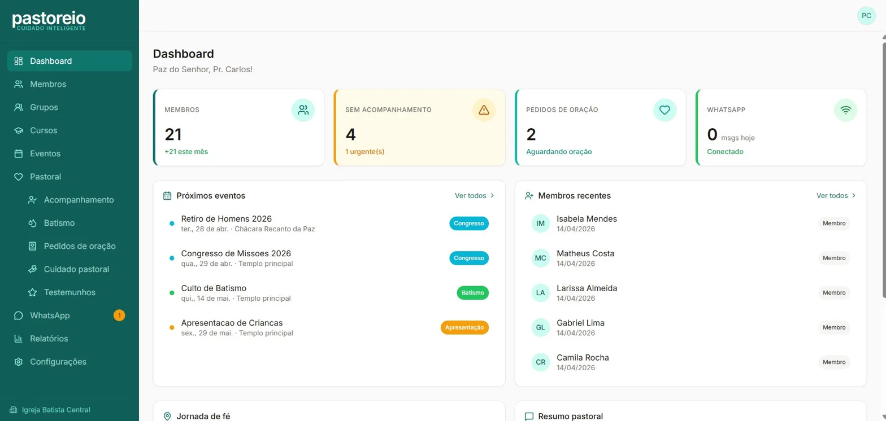Click the Congresso tag on Retiro de Homens
Image resolution: width=886 pixels, height=421 pixels.
tap(469, 223)
